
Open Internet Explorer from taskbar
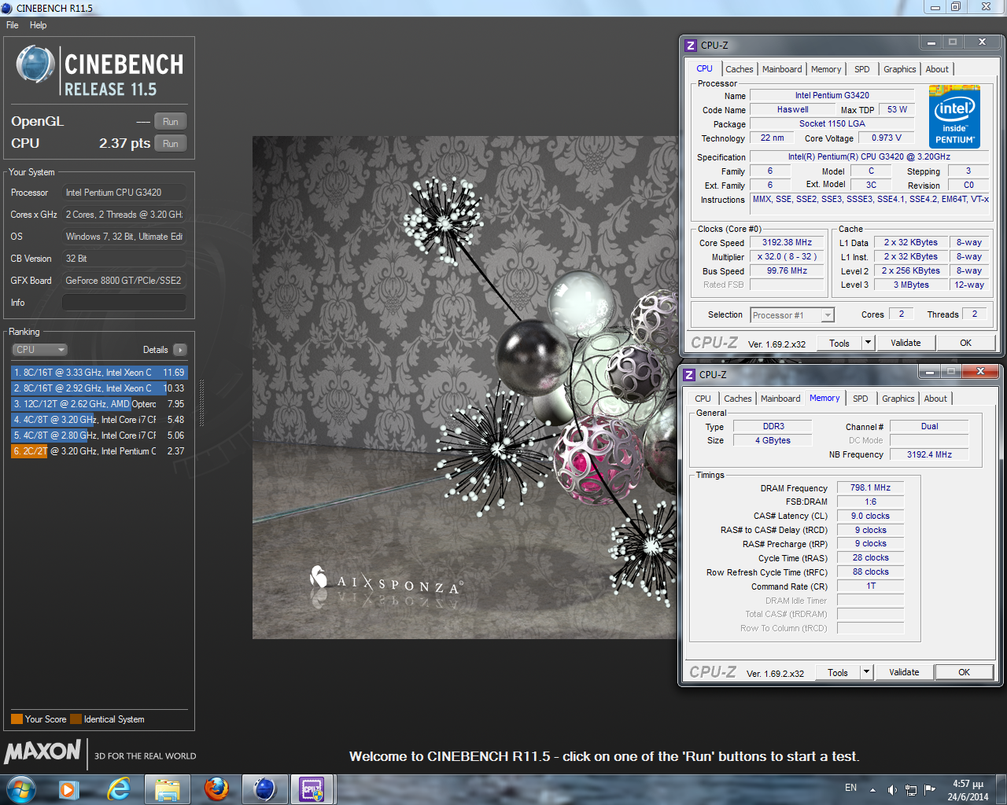[119, 789]
